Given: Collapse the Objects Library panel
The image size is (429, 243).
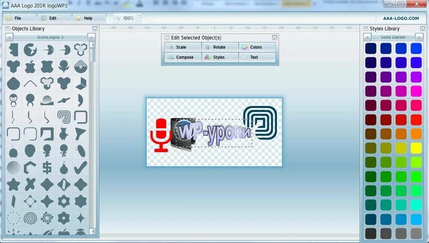Looking at the screenshot, I should pyautogui.click(x=95, y=29).
